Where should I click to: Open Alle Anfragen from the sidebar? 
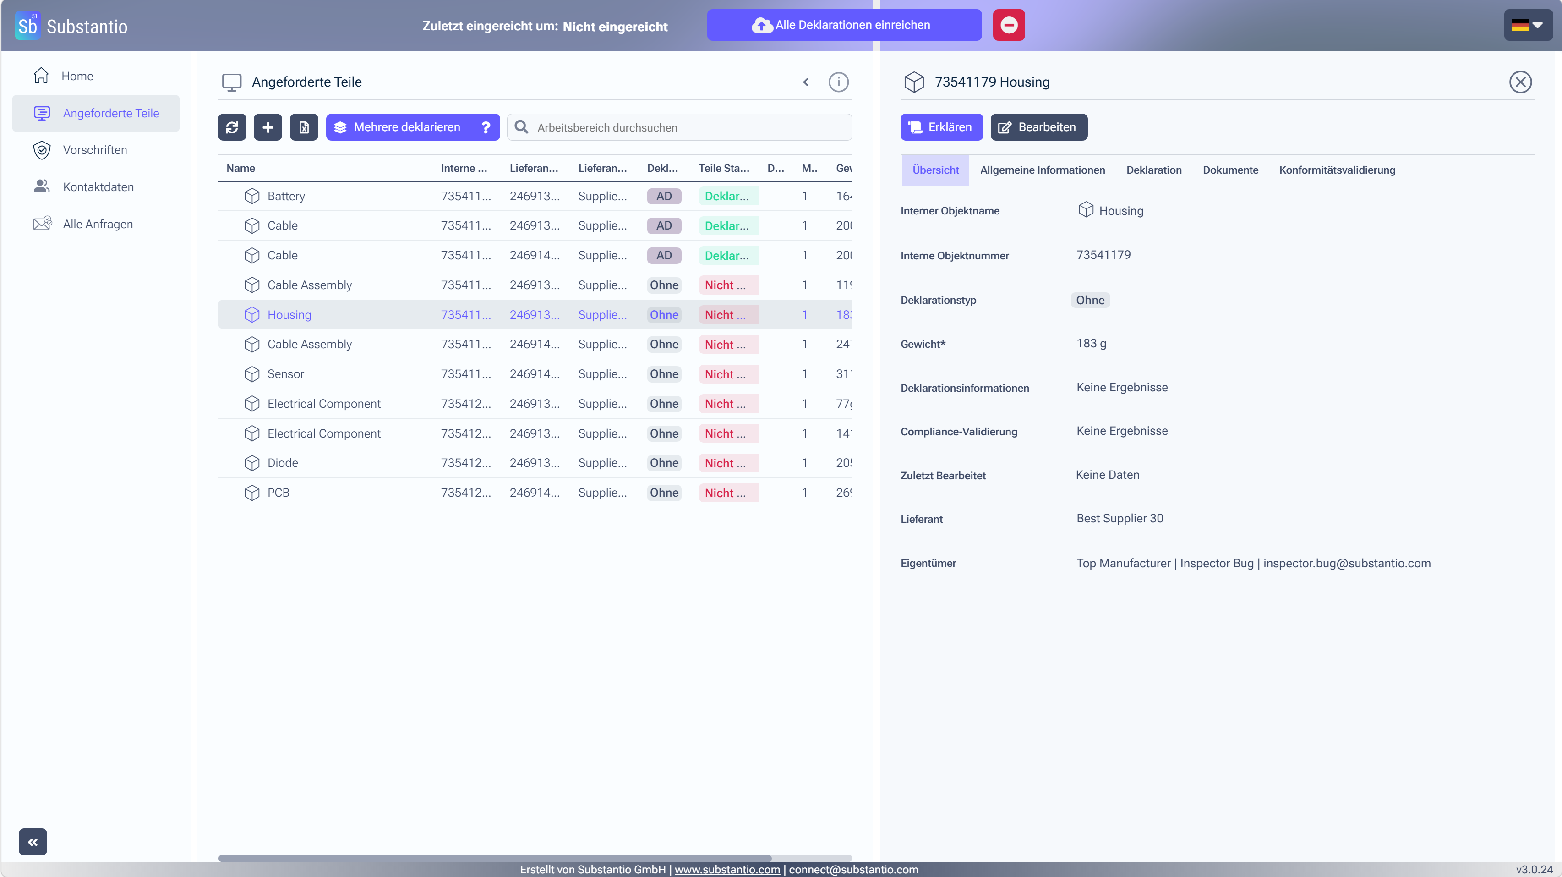(x=98, y=224)
